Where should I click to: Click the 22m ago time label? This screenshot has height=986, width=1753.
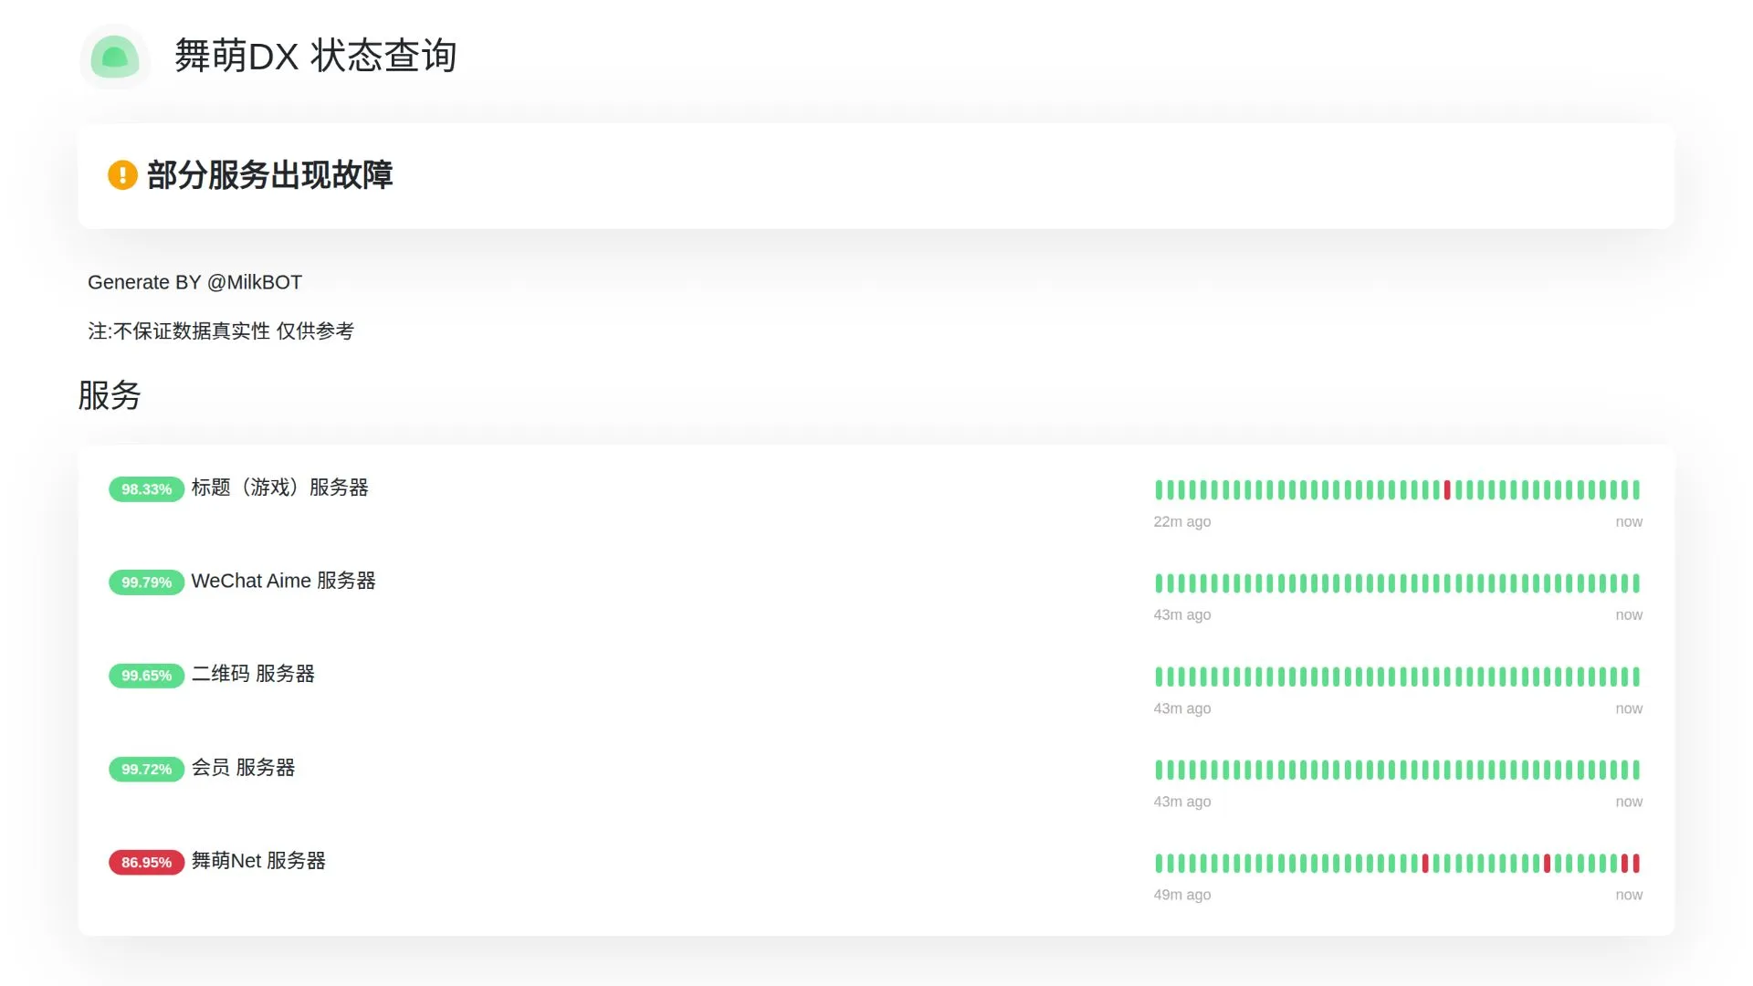click(x=1181, y=522)
